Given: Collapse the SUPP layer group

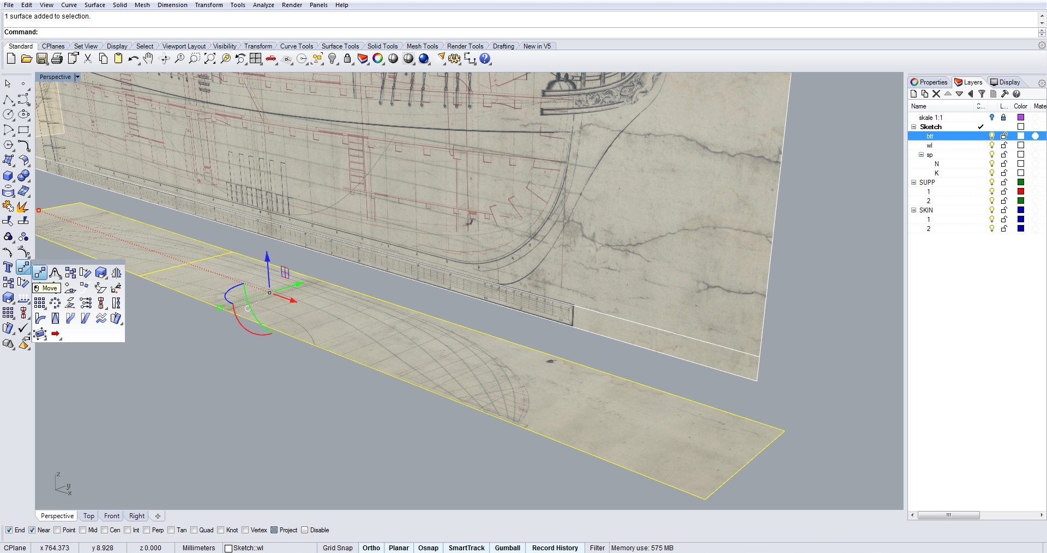Looking at the screenshot, I should tap(914, 183).
